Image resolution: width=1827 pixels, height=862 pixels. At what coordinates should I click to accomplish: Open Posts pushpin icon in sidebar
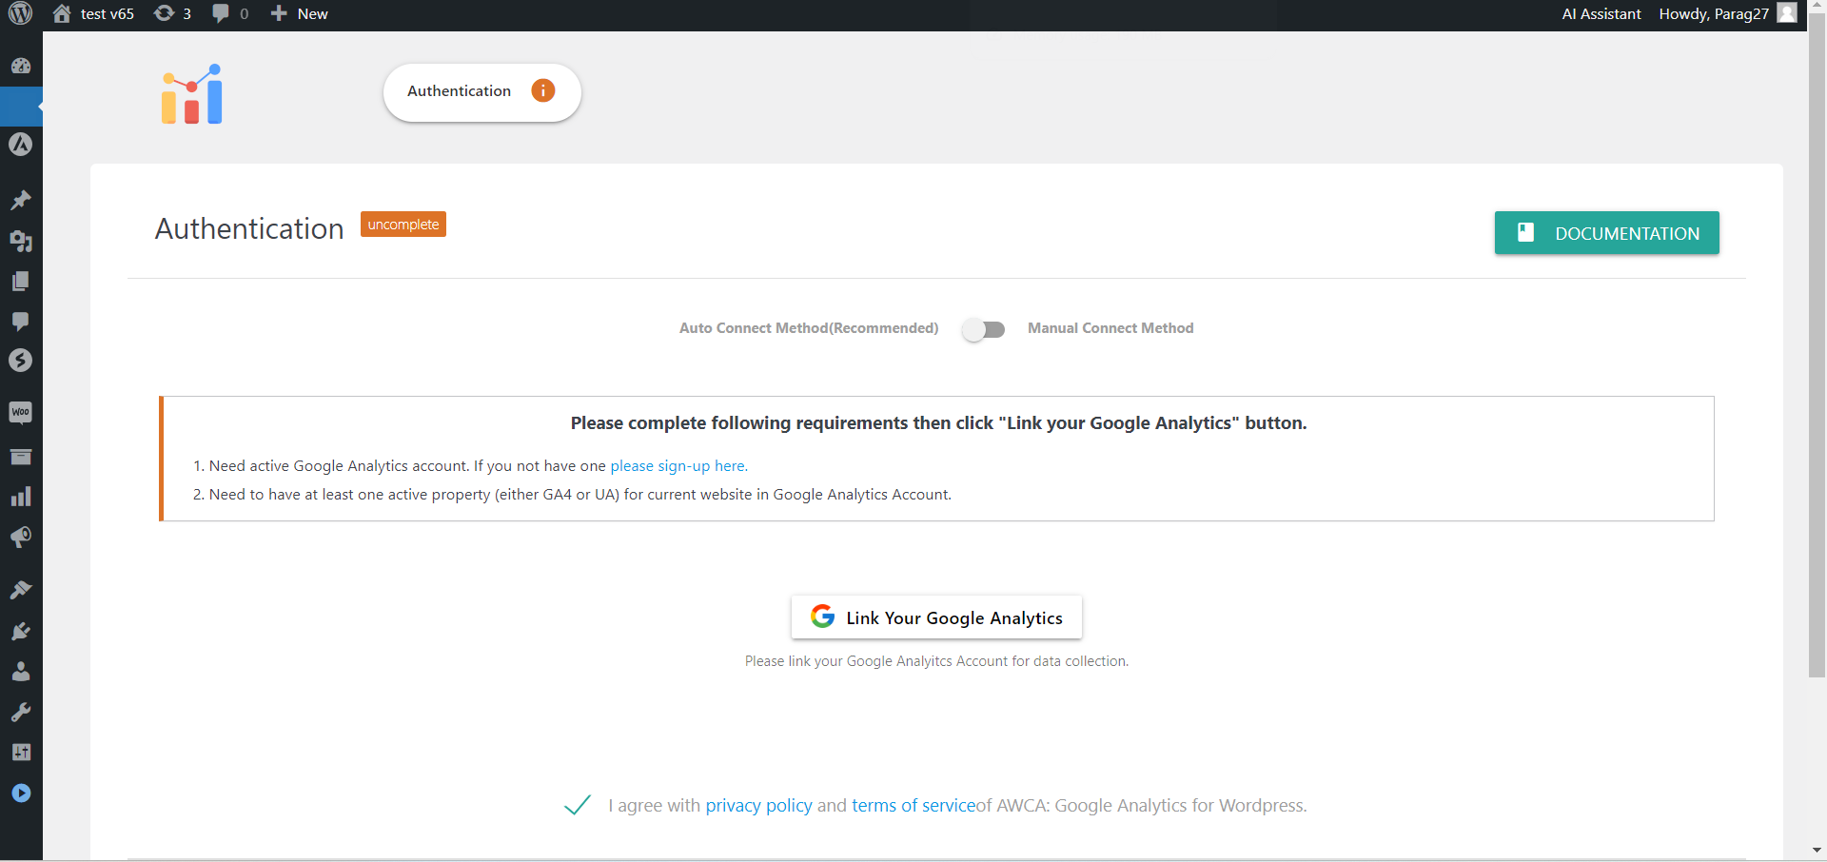point(21,200)
